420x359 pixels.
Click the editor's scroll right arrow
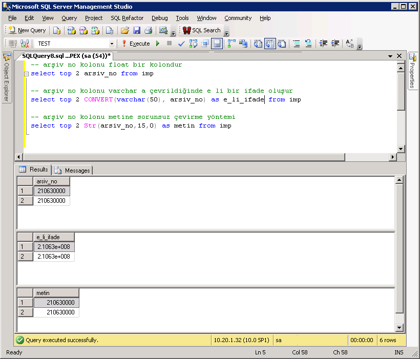coord(393,157)
